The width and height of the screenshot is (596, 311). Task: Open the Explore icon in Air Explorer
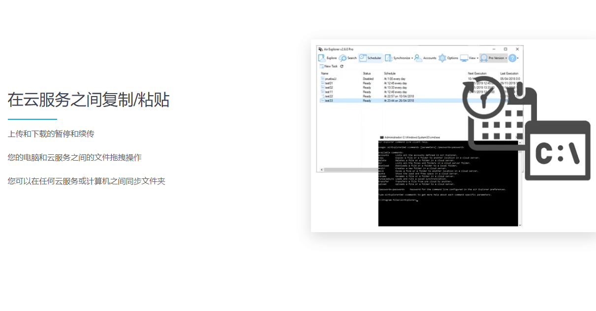[x=322, y=58]
